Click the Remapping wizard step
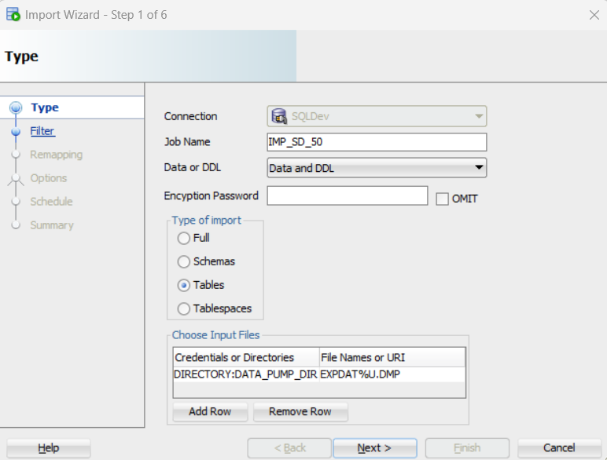The image size is (607, 460). pyautogui.click(x=56, y=155)
